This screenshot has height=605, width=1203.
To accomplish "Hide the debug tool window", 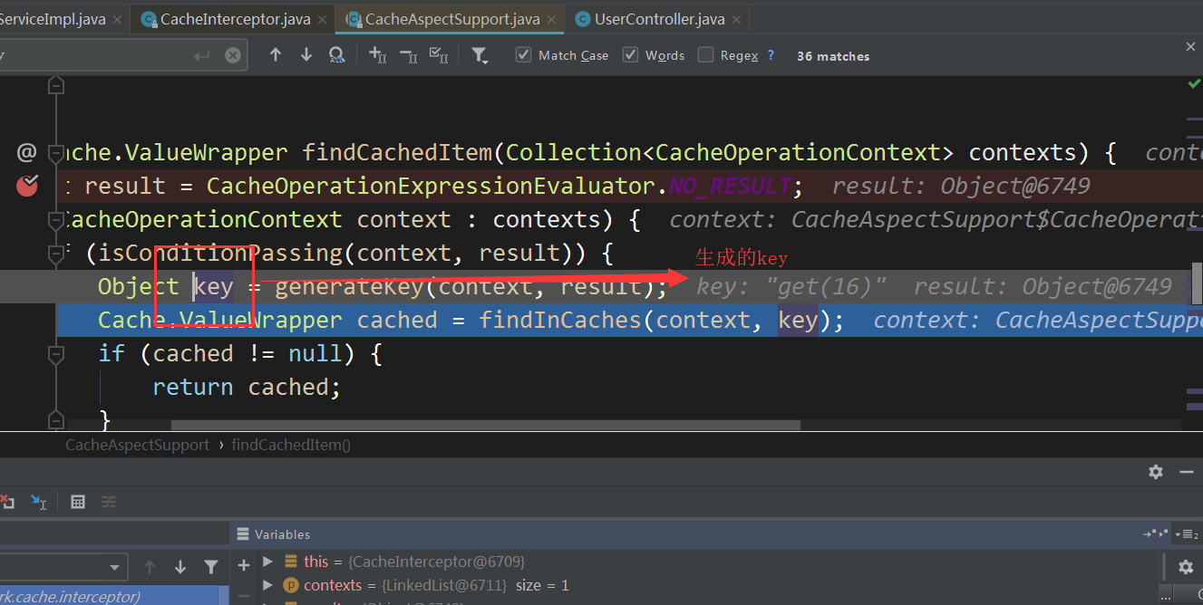I will (x=1187, y=472).
